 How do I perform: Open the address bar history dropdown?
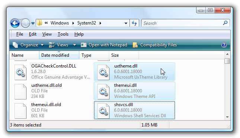[x=126, y=23]
